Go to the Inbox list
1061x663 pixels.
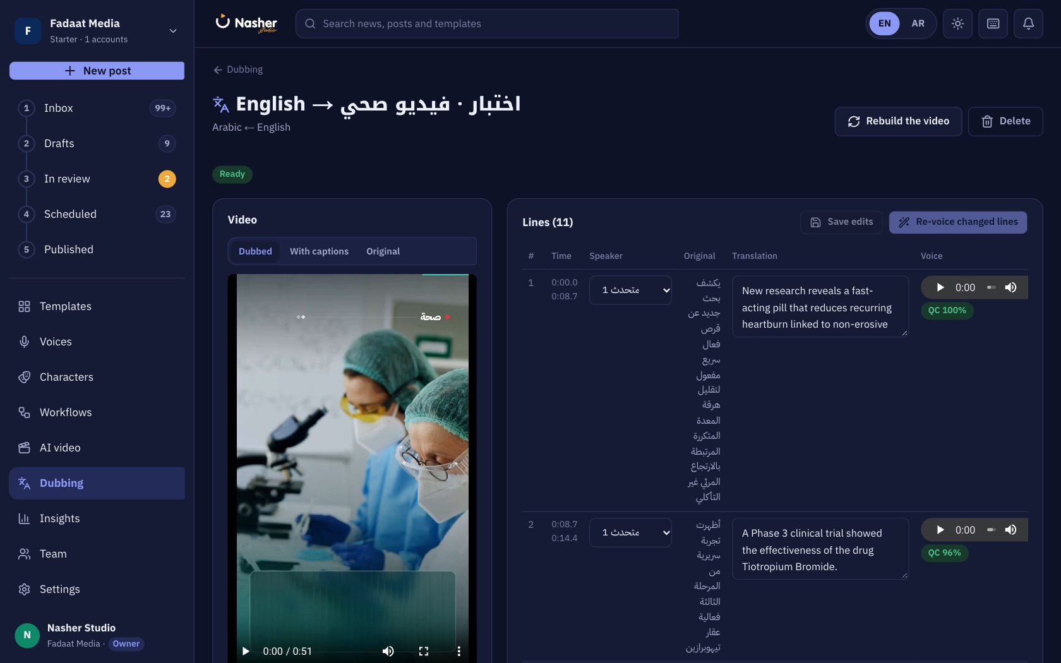pyautogui.click(x=97, y=108)
